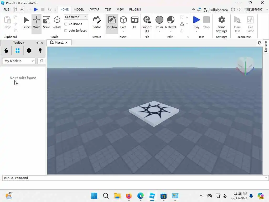Open the Toolbox Marketplace tab
The height and width of the screenshot is (202, 269).
point(6,50)
